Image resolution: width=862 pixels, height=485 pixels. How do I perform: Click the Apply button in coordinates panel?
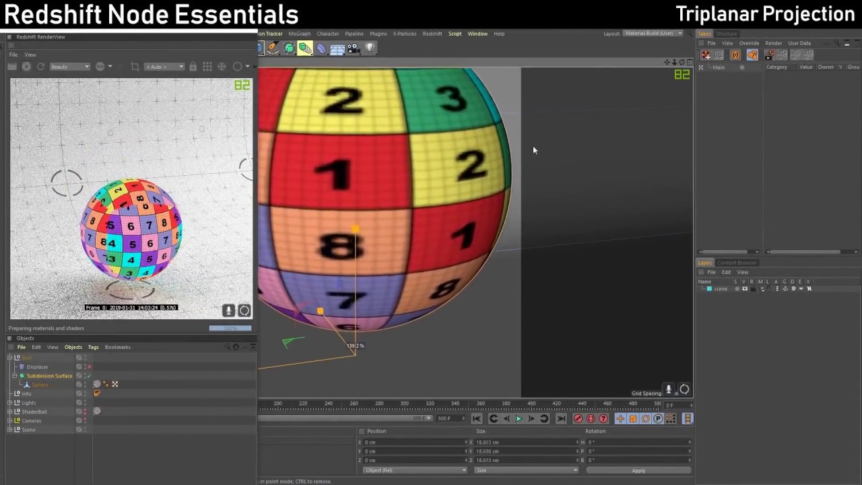638,470
